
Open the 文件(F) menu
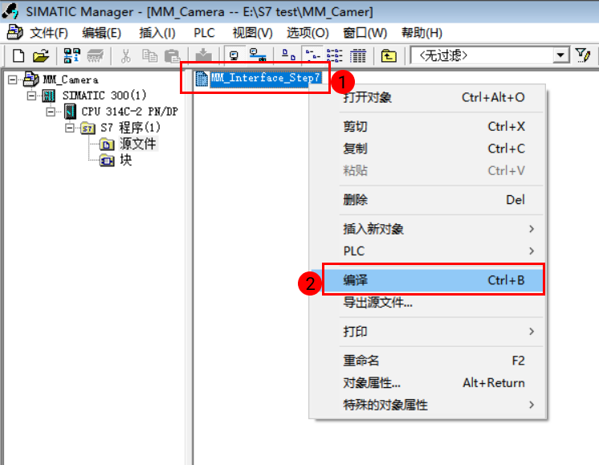click(49, 33)
